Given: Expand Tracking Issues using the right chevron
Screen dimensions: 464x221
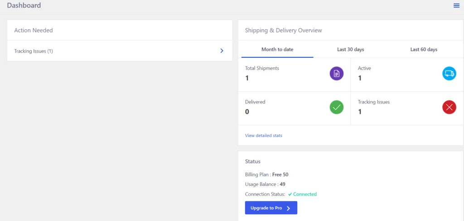Looking at the screenshot, I should (222, 51).
